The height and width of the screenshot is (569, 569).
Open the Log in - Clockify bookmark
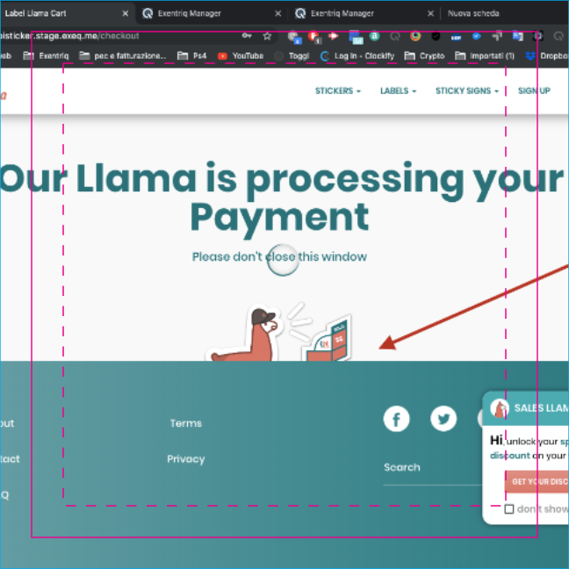[357, 55]
